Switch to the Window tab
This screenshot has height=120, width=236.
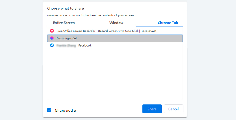point(116,23)
